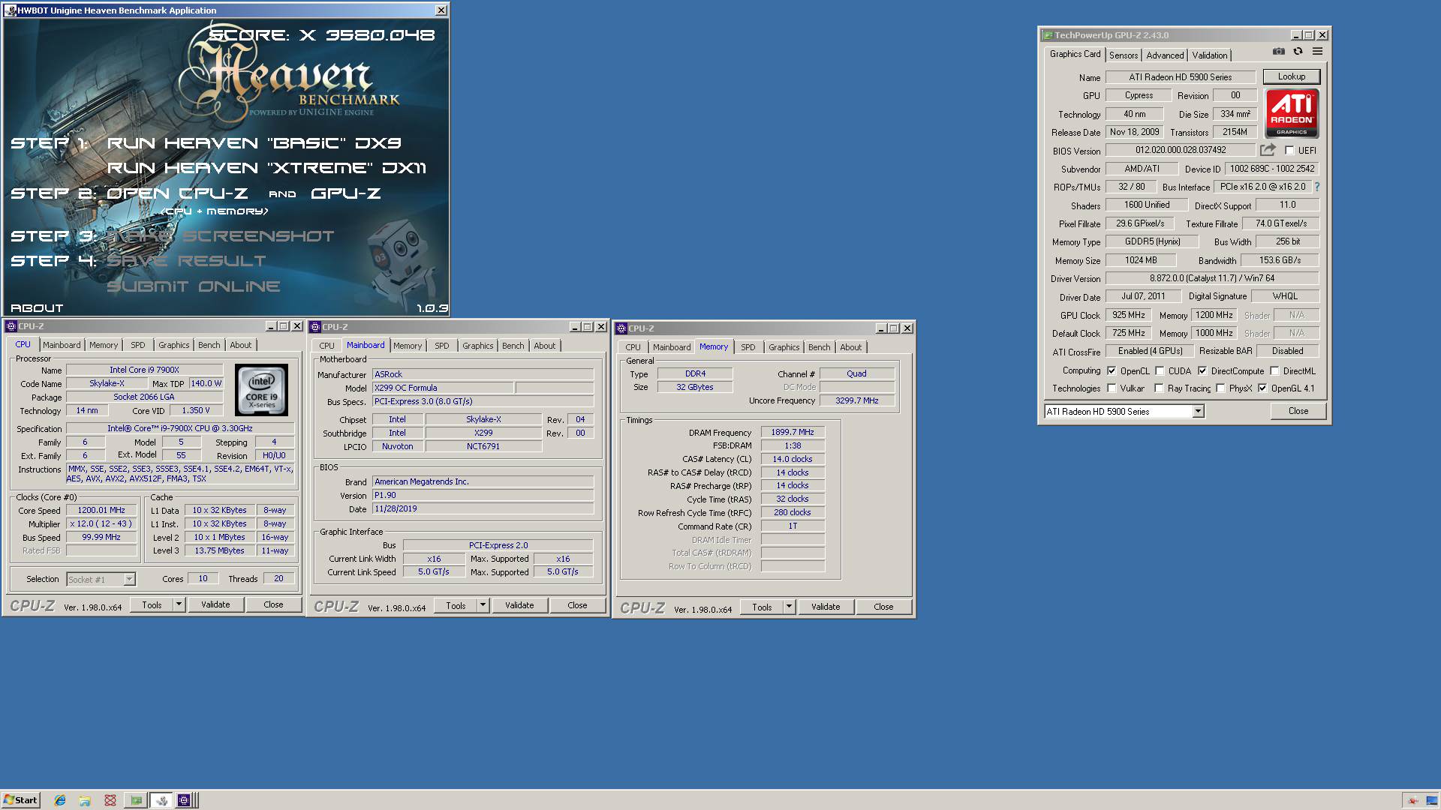
Task: Switch to the Sensors tab in GPU-Z
Action: (x=1124, y=55)
